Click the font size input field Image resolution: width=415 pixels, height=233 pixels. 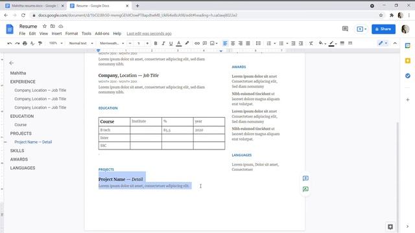pyautogui.click(x=138, y=43)
